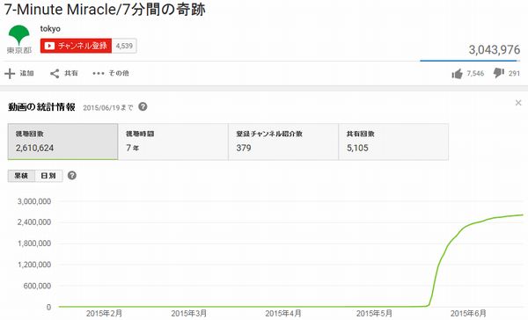Switch graph to 日別 daily mode
528x320 pixels.
point(48,176)
